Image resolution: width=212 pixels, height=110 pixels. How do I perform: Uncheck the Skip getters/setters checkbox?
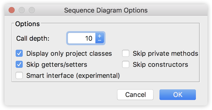19,65
